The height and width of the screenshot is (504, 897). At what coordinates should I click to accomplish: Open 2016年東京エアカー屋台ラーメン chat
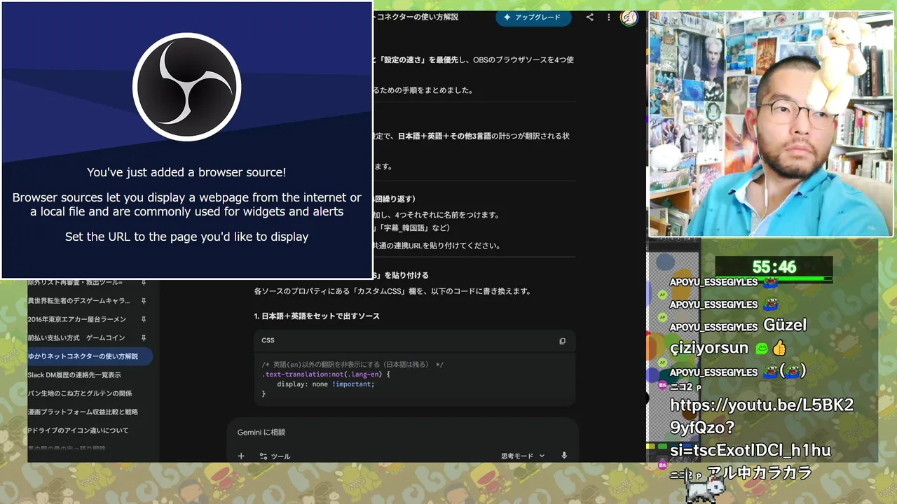77,319
